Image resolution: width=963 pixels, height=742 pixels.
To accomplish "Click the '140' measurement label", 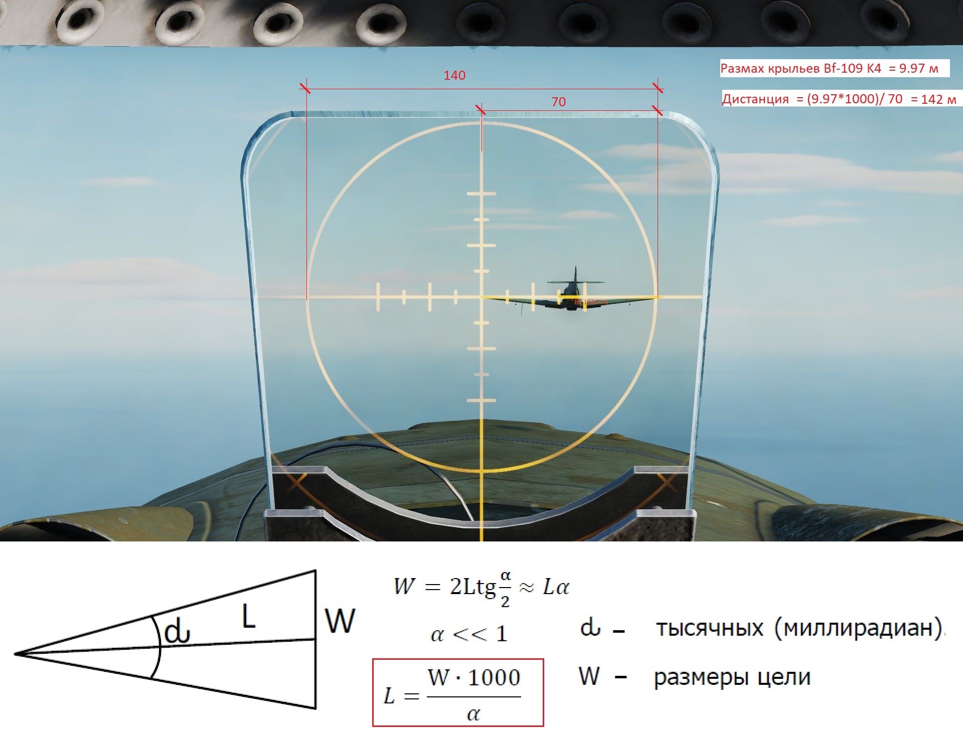I will click(454, 75).
